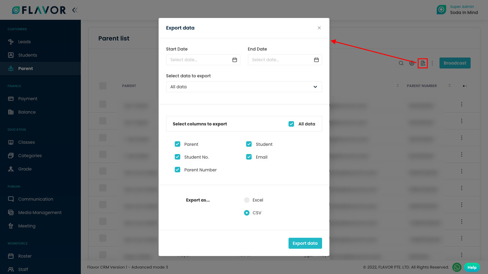Click the Export data button

[x=305, y=243]
